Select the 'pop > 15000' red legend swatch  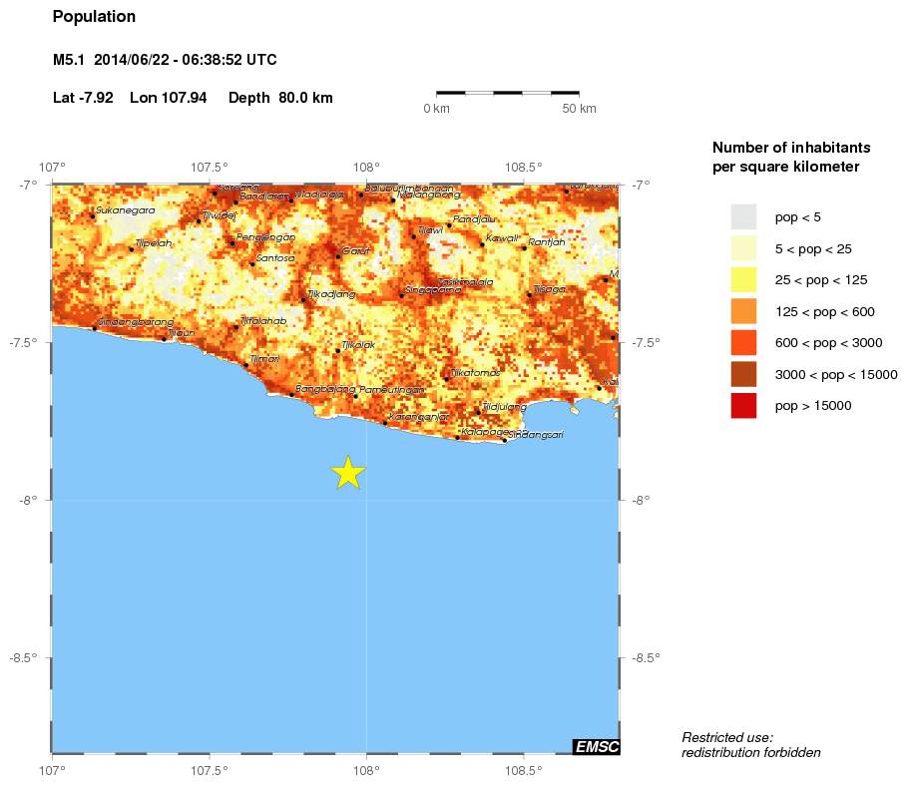[x=743, y=406]
